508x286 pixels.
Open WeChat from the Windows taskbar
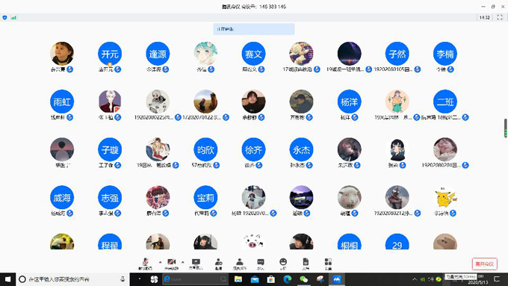(x=303, y=279)
